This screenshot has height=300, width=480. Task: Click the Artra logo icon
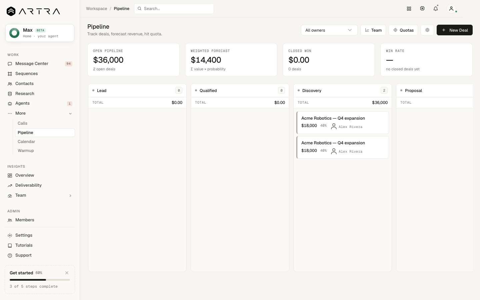click(11, 11)
